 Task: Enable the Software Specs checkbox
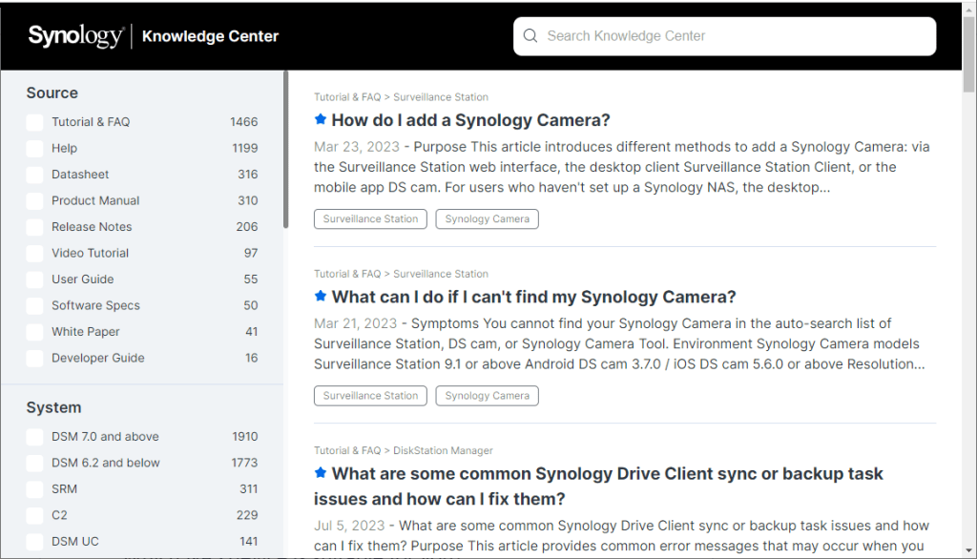pyautogui.click(x=35, y=305)
